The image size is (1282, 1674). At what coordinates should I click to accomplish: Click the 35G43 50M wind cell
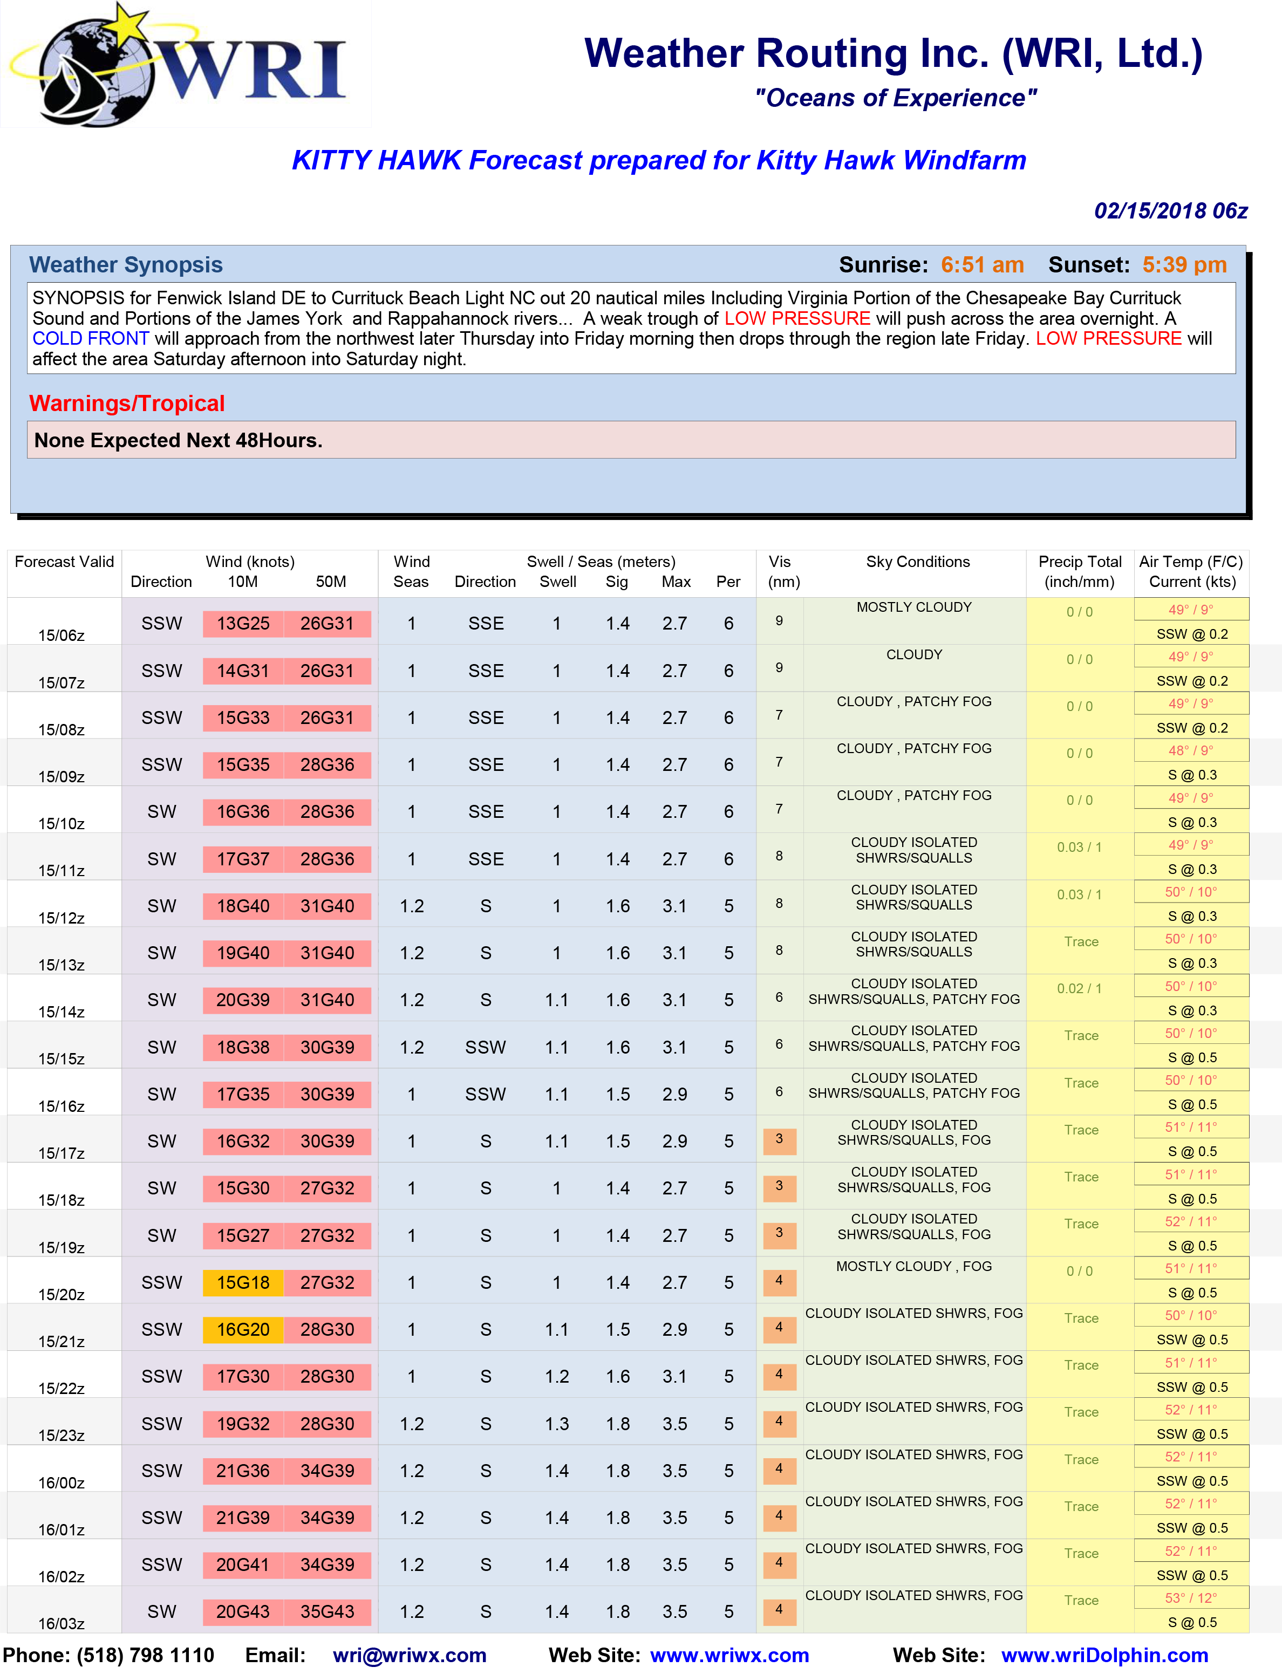tap(328, 1612)
